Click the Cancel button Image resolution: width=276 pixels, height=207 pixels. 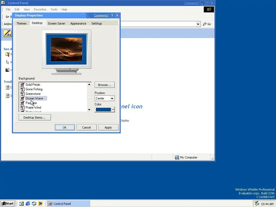click(x=87, y=127)
